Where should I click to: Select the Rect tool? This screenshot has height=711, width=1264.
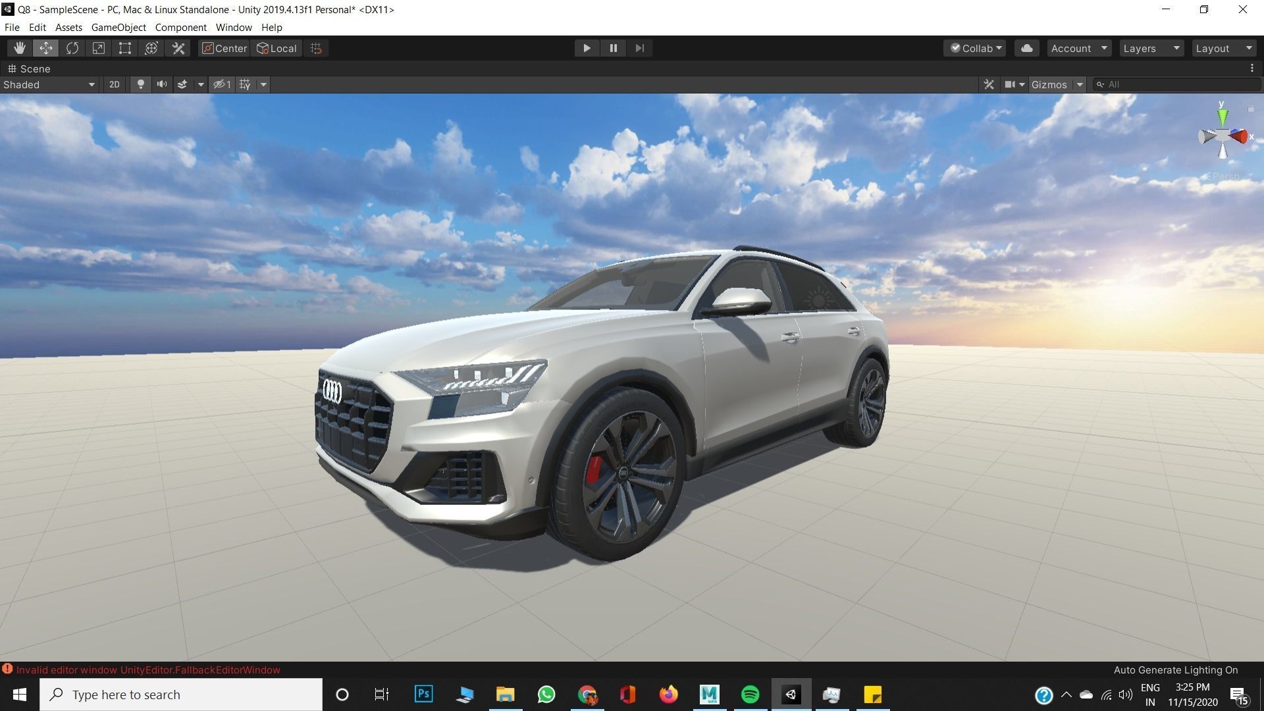[124, 47]
